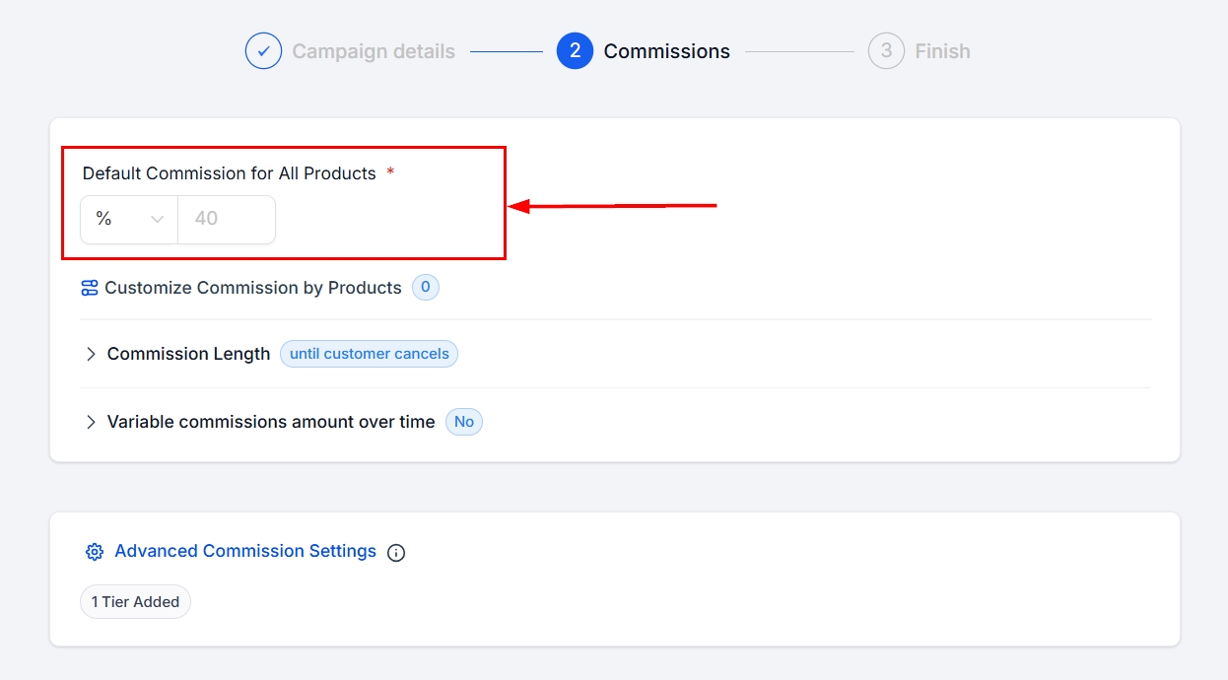The width and height of the screenshot is (1228, 680).
Task: Open the percent commission type dropdown
Action: tap(129, 219)
